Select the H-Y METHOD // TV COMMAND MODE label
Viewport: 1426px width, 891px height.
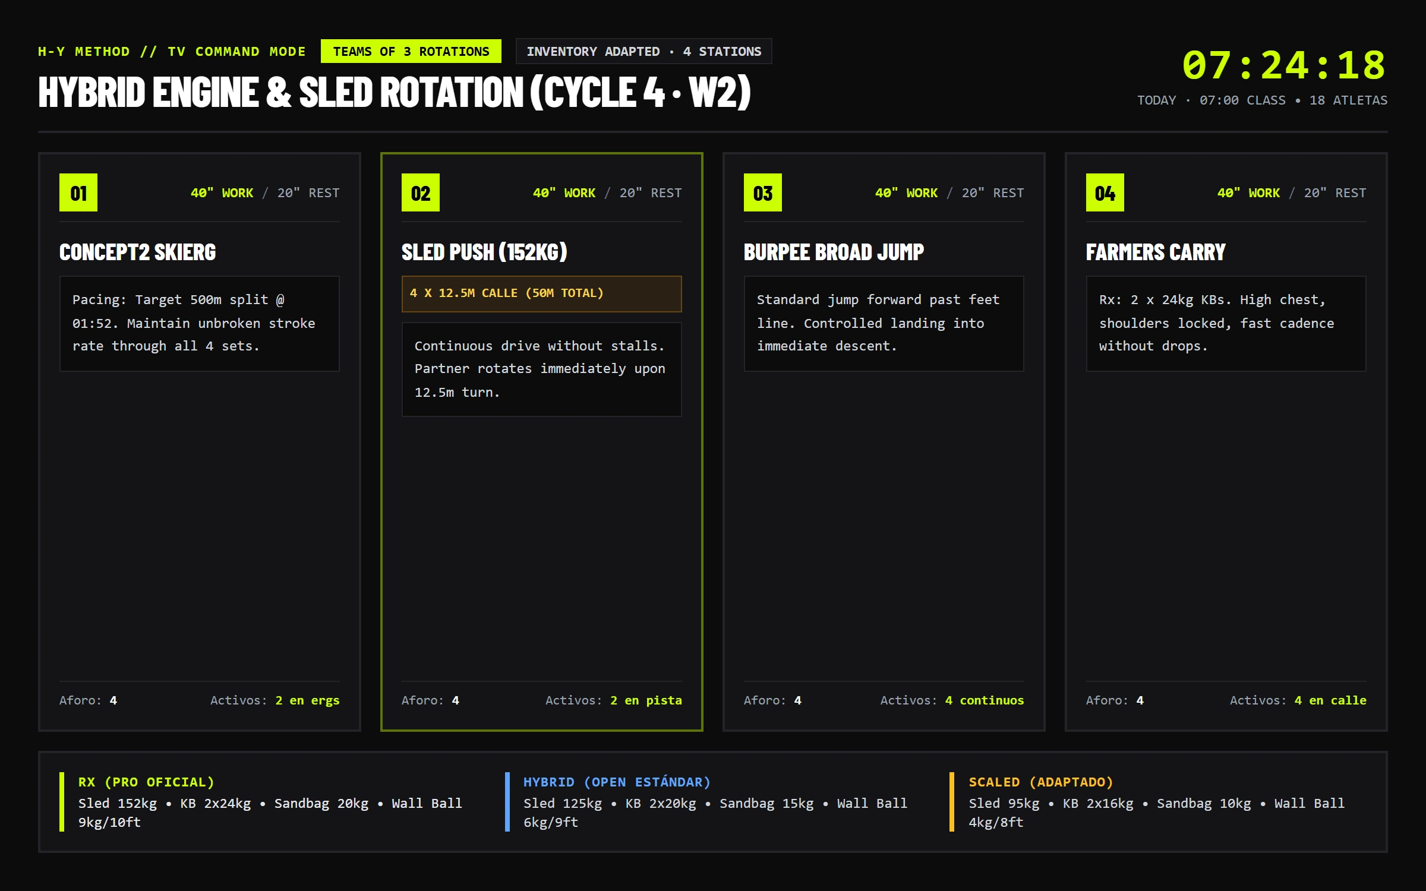tap(172, 52)
